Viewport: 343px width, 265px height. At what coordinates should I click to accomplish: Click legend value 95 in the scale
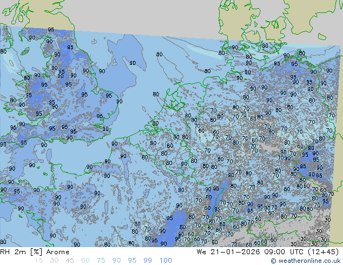132,261
